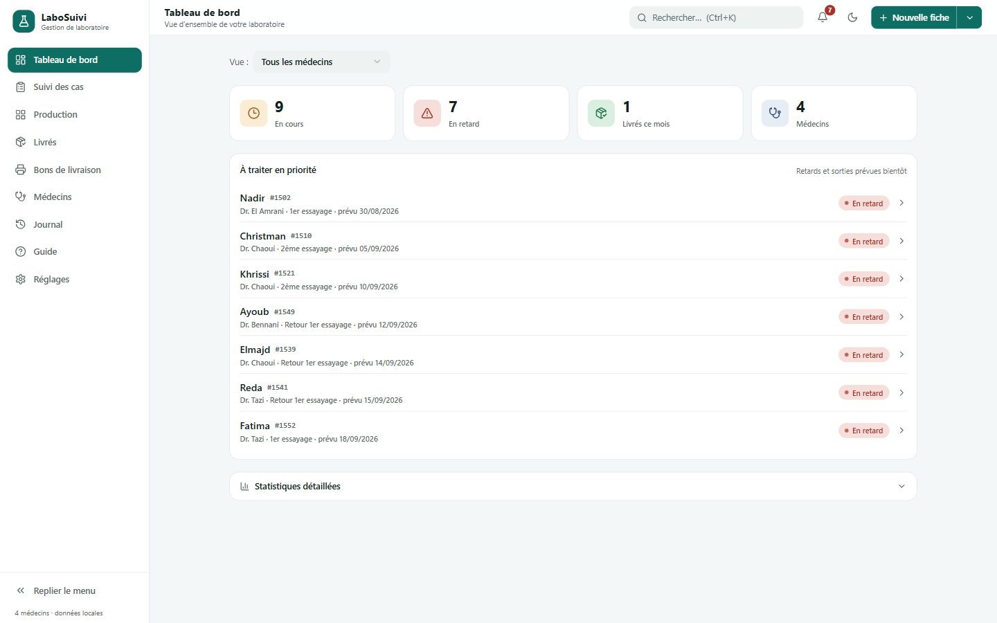The height and width of the screenshot is (623, 997).
Task: Click the stethoscope icon in Médecins card
Action: pyautogui.click(x=775, y=114)
